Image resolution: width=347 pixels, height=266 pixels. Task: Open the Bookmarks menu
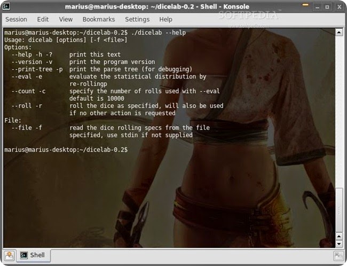point(99,19)
